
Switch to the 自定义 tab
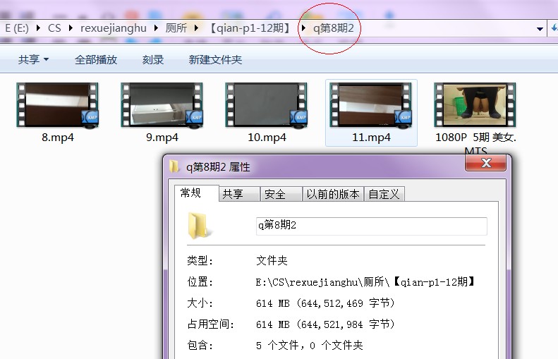384,194
